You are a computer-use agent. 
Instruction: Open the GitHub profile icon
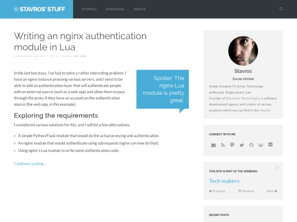point(251,145)
